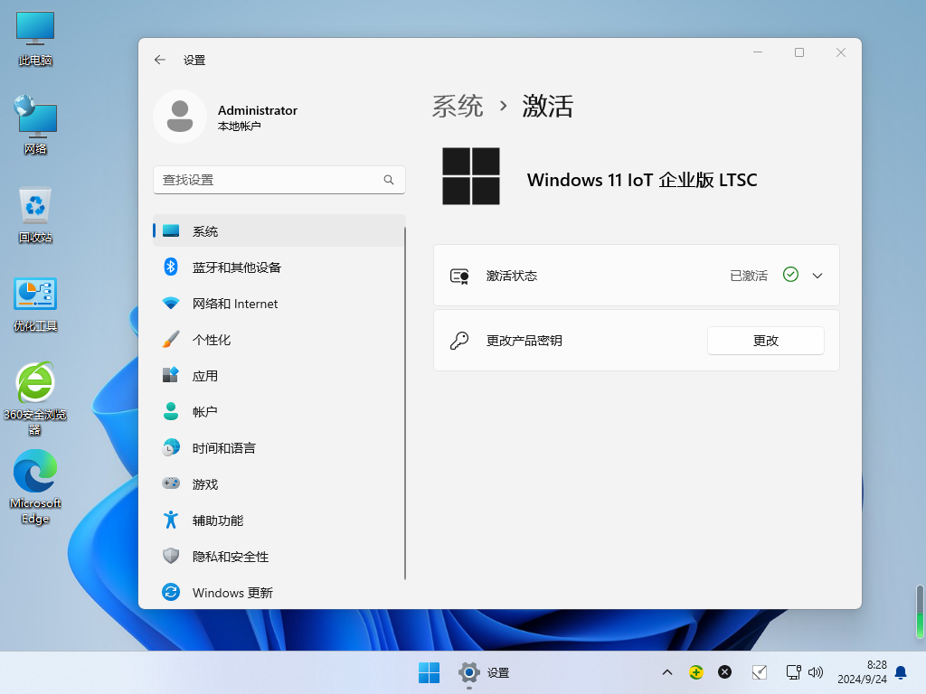The height and width of the screenshot is (694, 926).
Task: Open the Administrator 本地帐户 profile
Action: coord(226,117)
